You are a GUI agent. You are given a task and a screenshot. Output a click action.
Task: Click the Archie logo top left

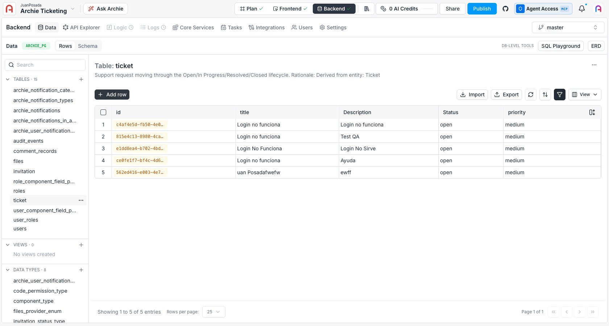[9, 9]
